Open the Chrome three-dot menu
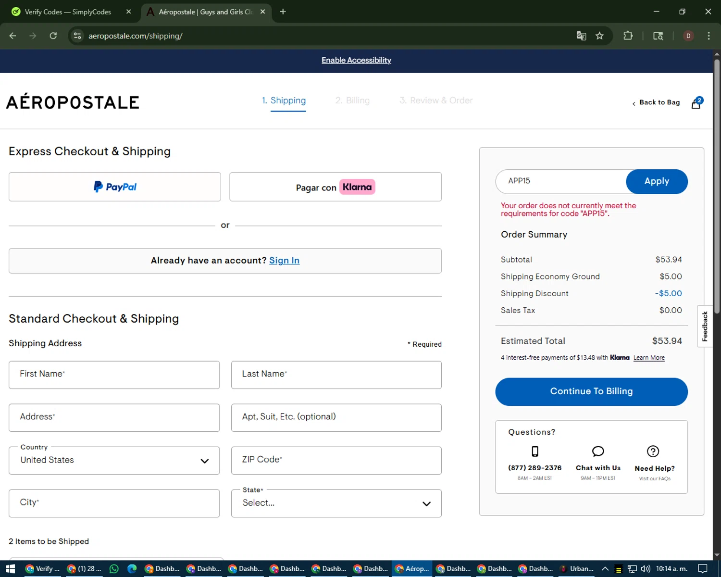The width and height of the screenshot is (721, 577). 709,36
